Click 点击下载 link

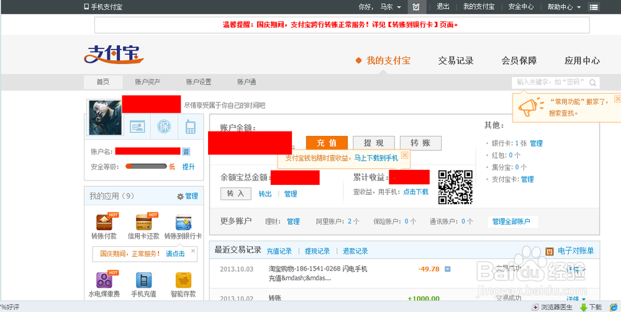click(416, 192)
